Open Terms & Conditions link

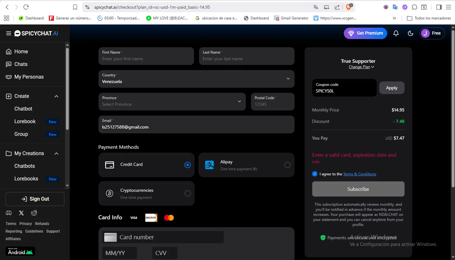[359, 174]
